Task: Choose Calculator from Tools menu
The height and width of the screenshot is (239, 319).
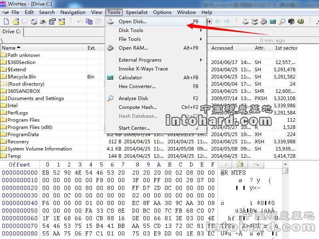Action: (x=156, y=77)
